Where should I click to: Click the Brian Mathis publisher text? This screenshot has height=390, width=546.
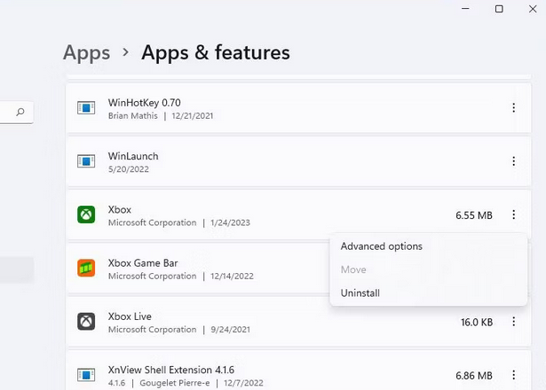pyautogui.click(x=132, y=116)
